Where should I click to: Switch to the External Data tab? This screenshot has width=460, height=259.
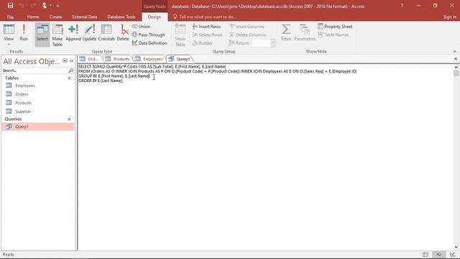pos(85,17)
